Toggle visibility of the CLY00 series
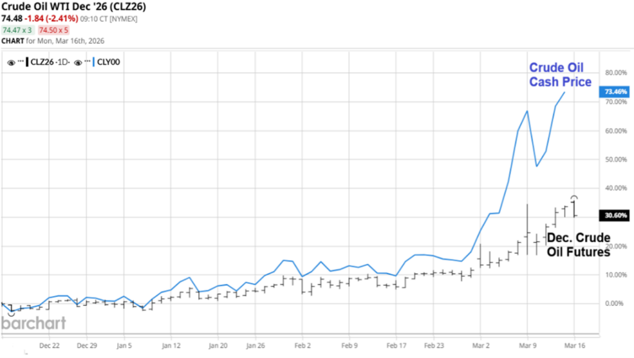 (x=78, y=62)
